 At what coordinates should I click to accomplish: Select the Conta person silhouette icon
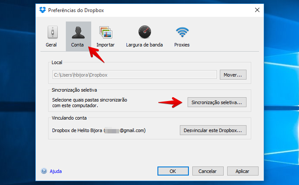tap(78, 32)
